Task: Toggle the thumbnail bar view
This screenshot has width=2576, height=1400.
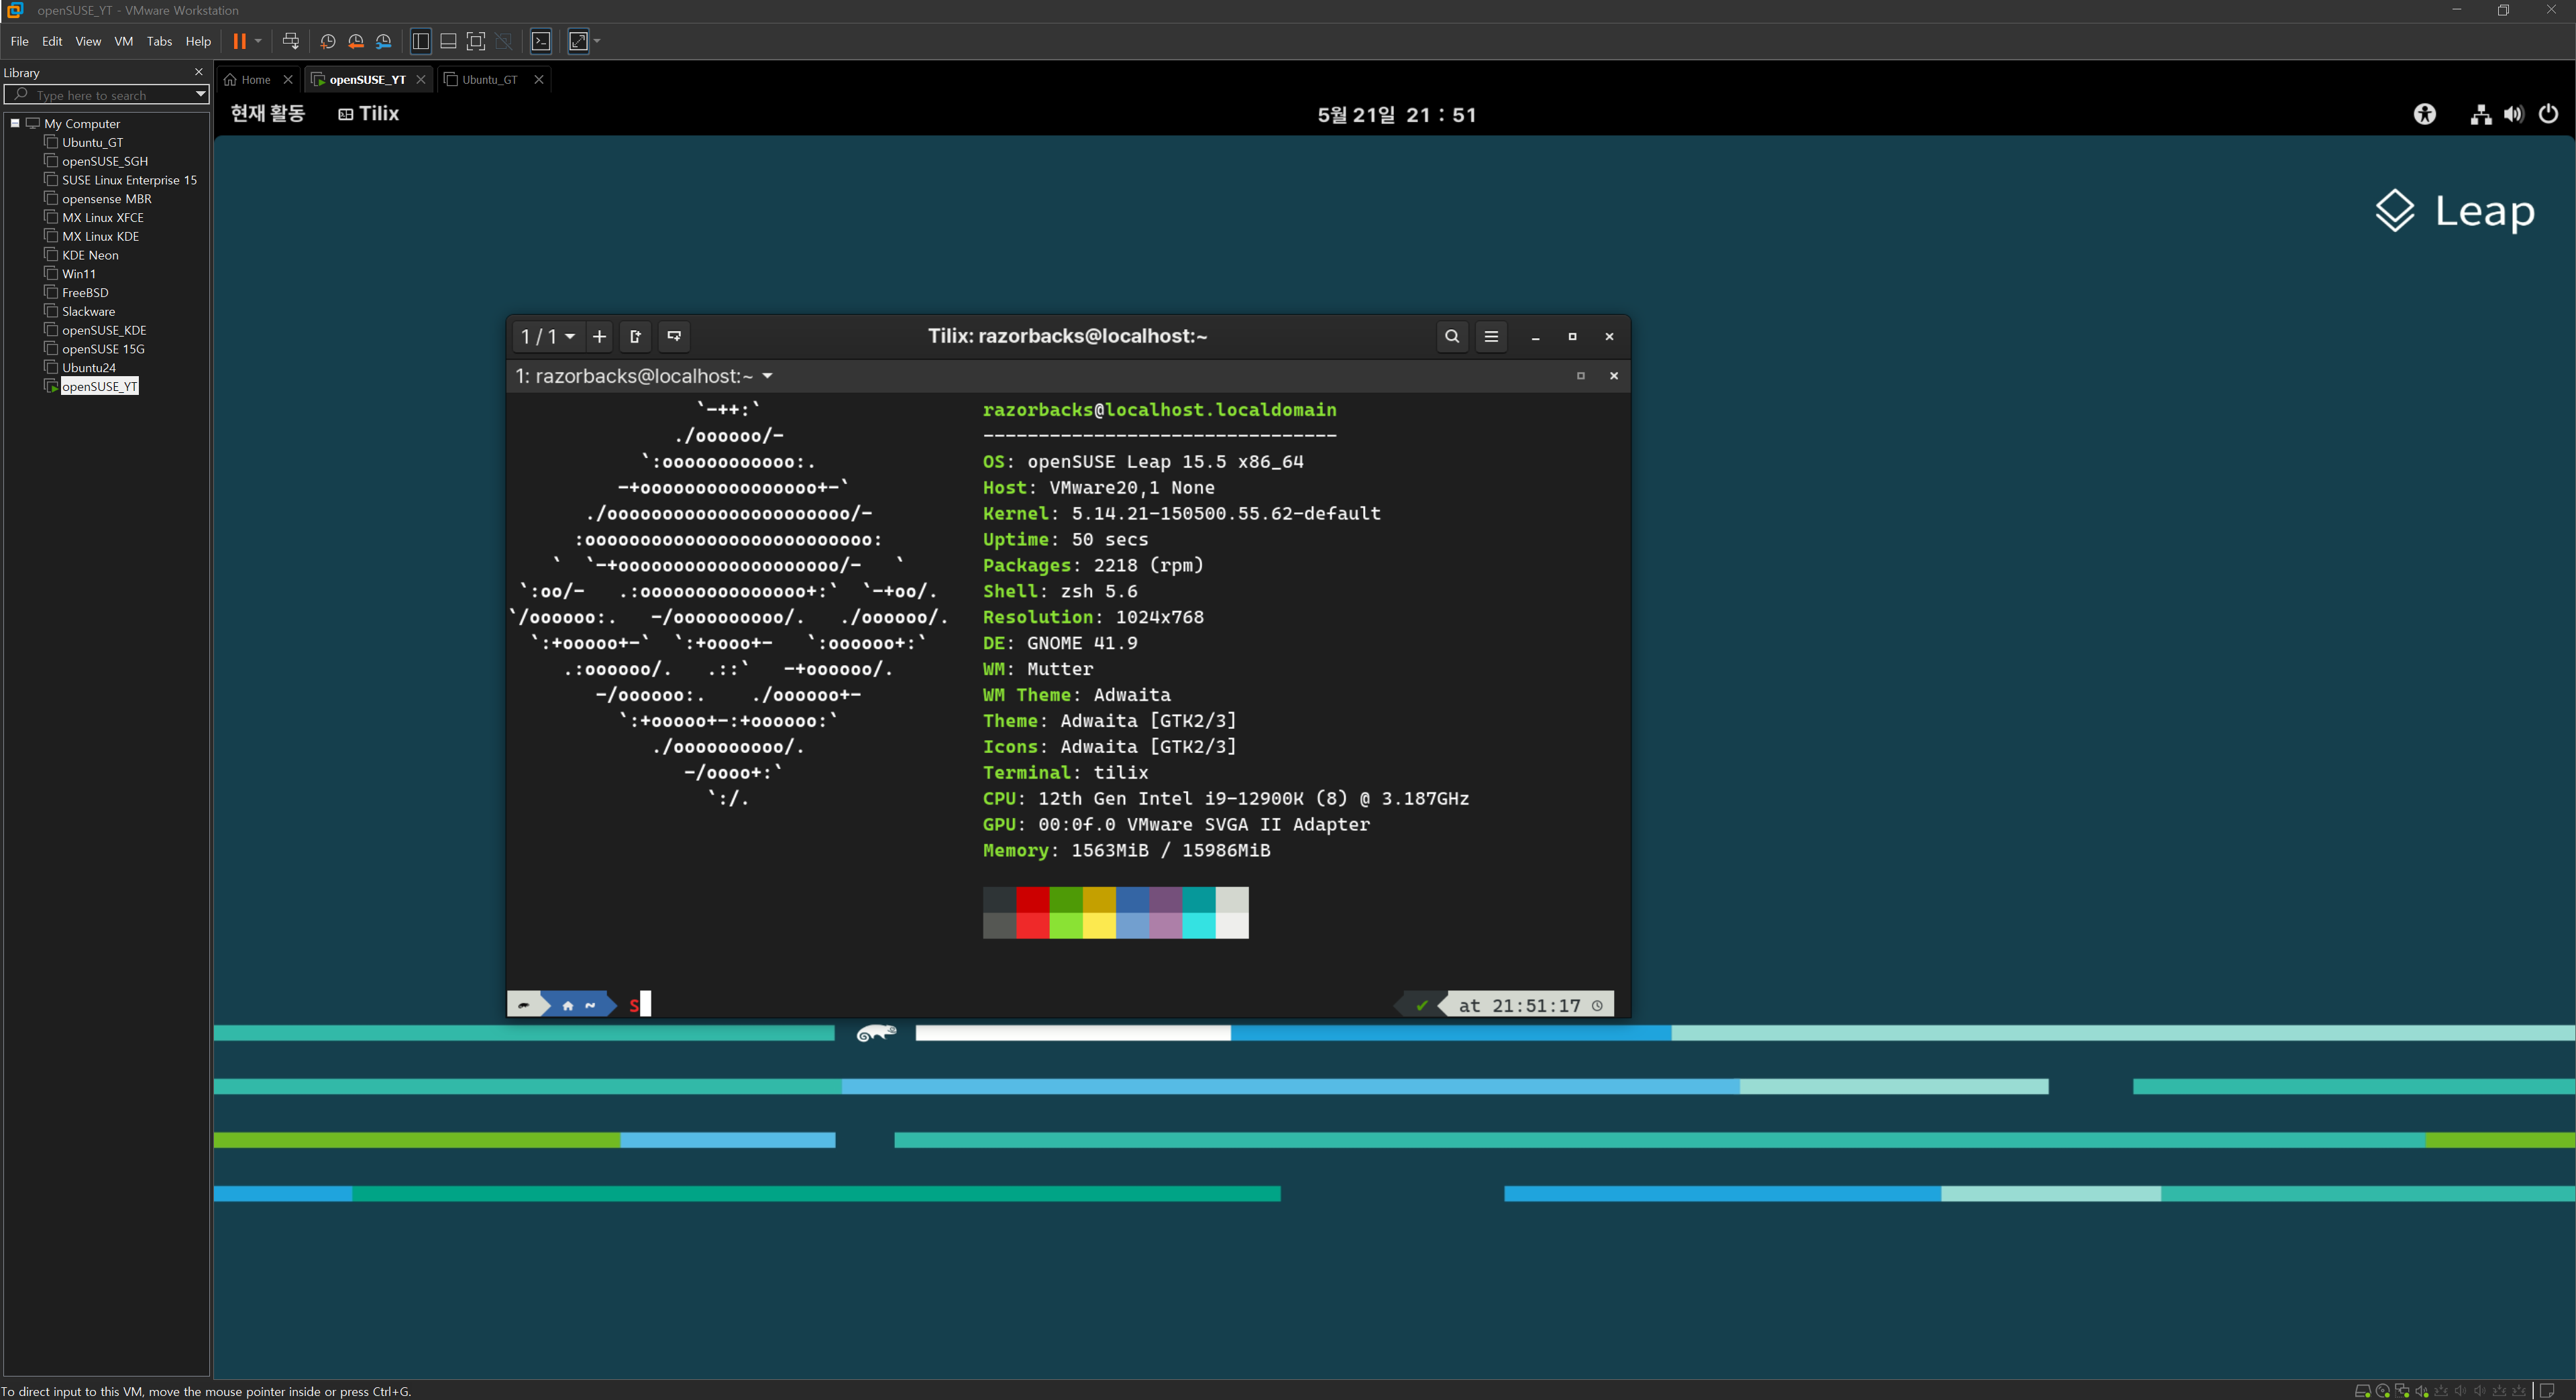Action: [448, 41]
